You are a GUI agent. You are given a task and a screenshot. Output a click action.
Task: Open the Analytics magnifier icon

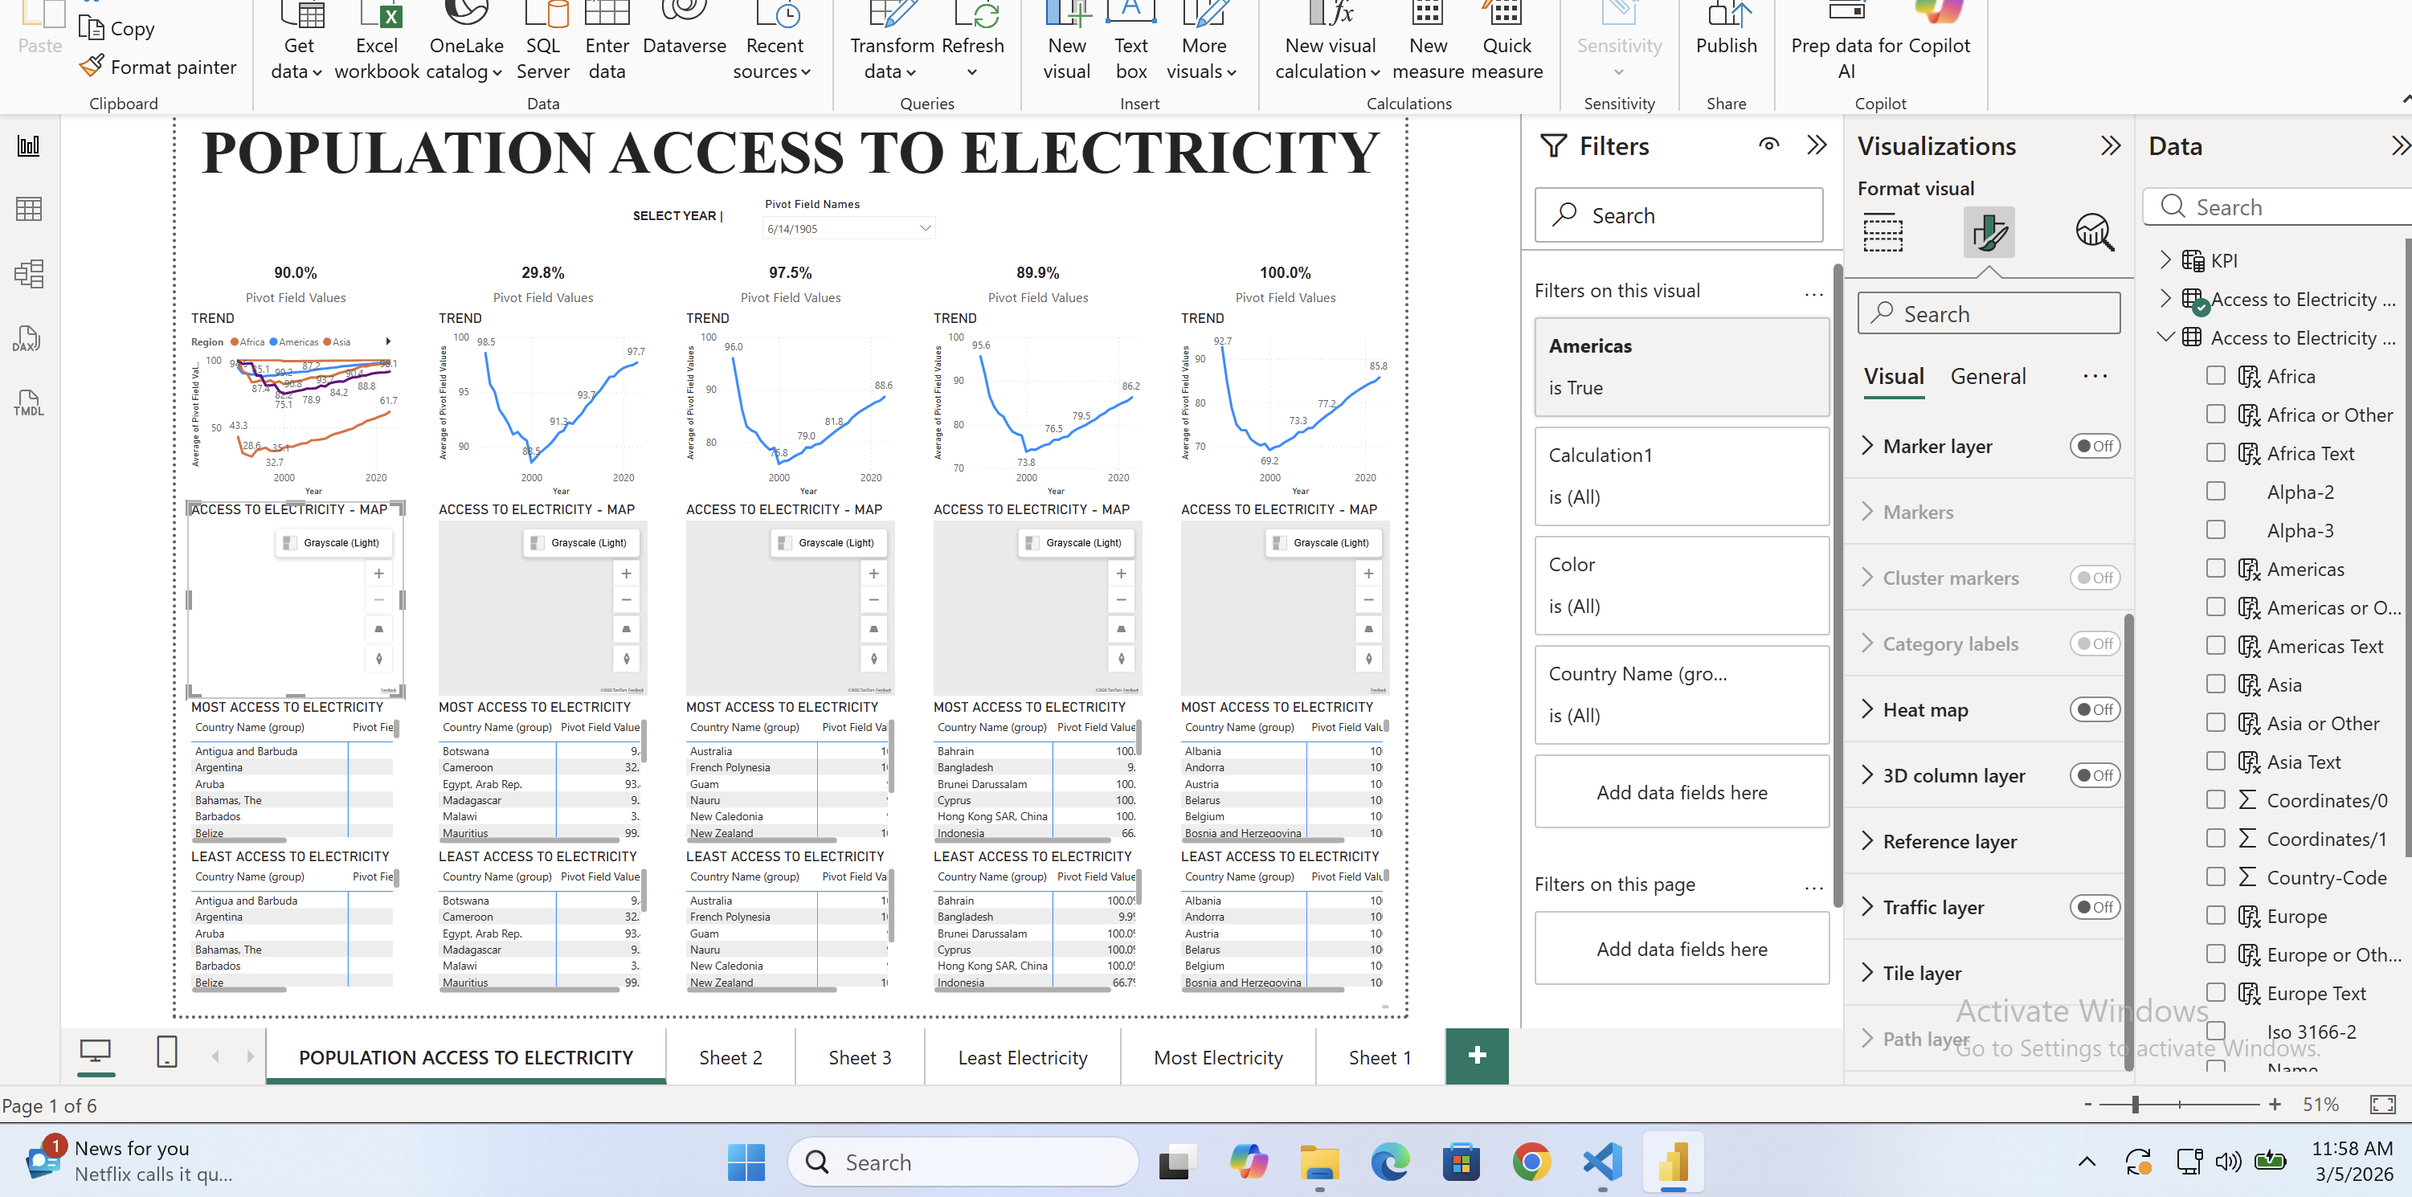pos(2094,232)
